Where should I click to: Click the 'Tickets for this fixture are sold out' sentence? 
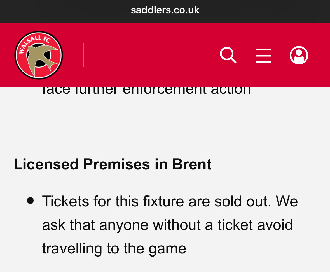(x=157, y=201)
